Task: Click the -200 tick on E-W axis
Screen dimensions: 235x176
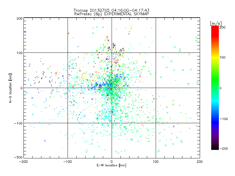Action: coord(23,162)
